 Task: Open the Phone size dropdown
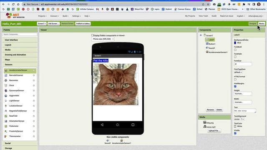(103, 39)
